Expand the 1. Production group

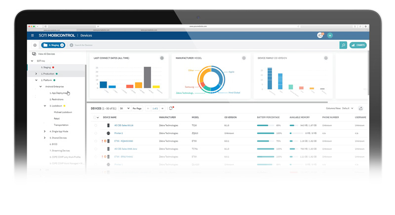[x=36, y=73]
